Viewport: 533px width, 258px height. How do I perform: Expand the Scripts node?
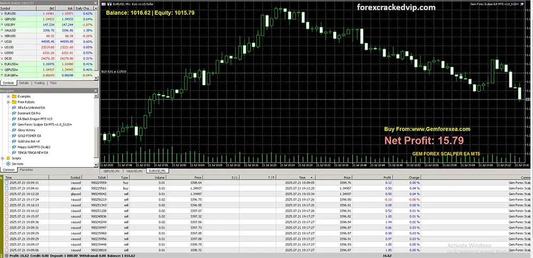[x=3, y=158]
